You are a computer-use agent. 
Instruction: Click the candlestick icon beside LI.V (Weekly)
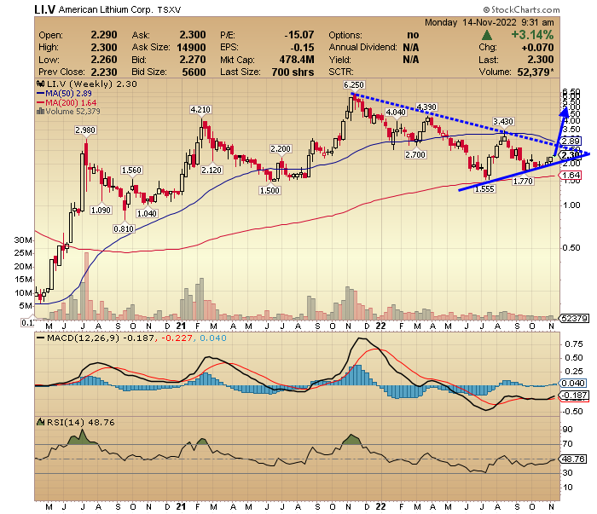pyautogui.click(x=40, y=84)
